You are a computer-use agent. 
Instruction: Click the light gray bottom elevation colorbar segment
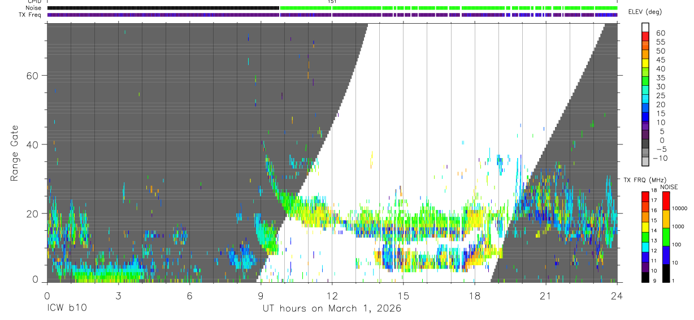(646, 162)
